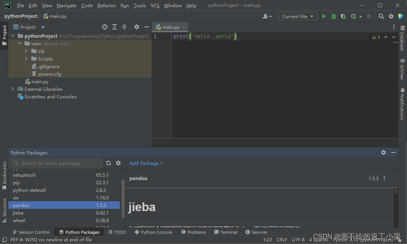
Task: Click the warning count indicator in editor
Action: click(x=376, y=37)
